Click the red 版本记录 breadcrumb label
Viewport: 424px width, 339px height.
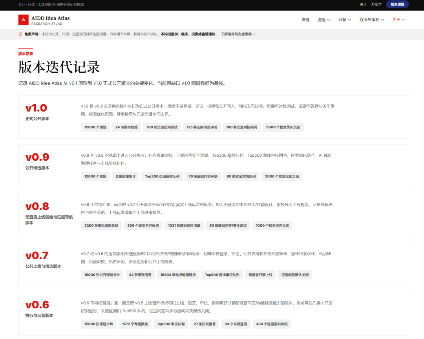(26, 54)
